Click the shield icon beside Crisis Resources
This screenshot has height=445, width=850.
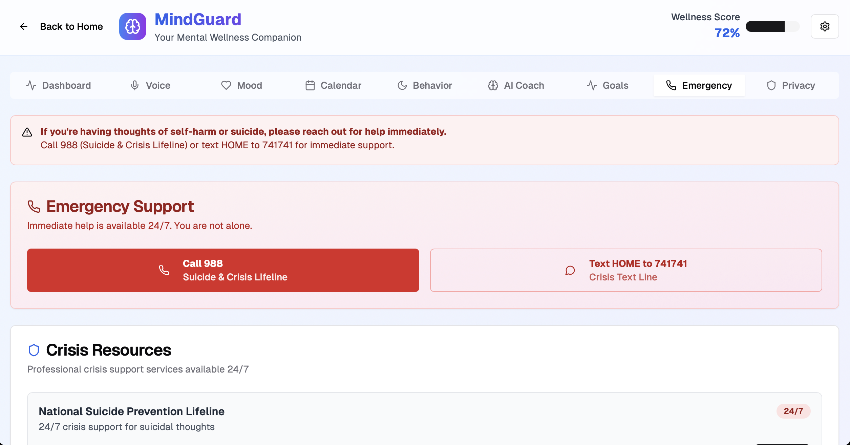click(34, 350)
